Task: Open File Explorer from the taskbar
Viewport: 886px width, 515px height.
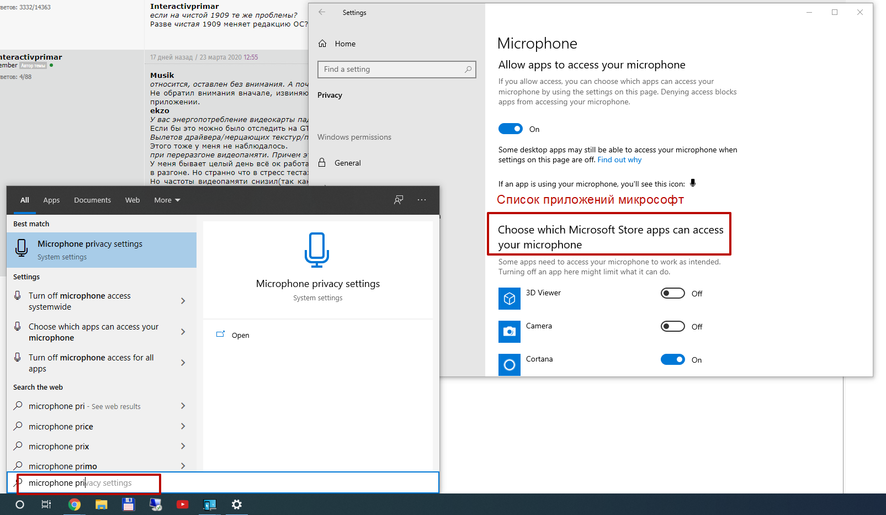Action: point(101,505)
